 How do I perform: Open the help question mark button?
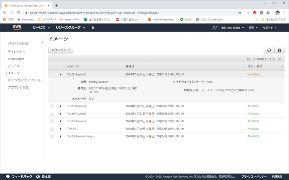(279, 50)
